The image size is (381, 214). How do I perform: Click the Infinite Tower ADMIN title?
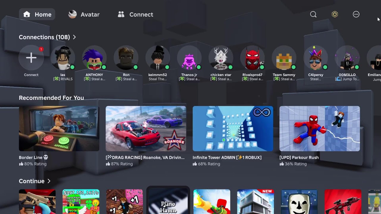[227, 158]
